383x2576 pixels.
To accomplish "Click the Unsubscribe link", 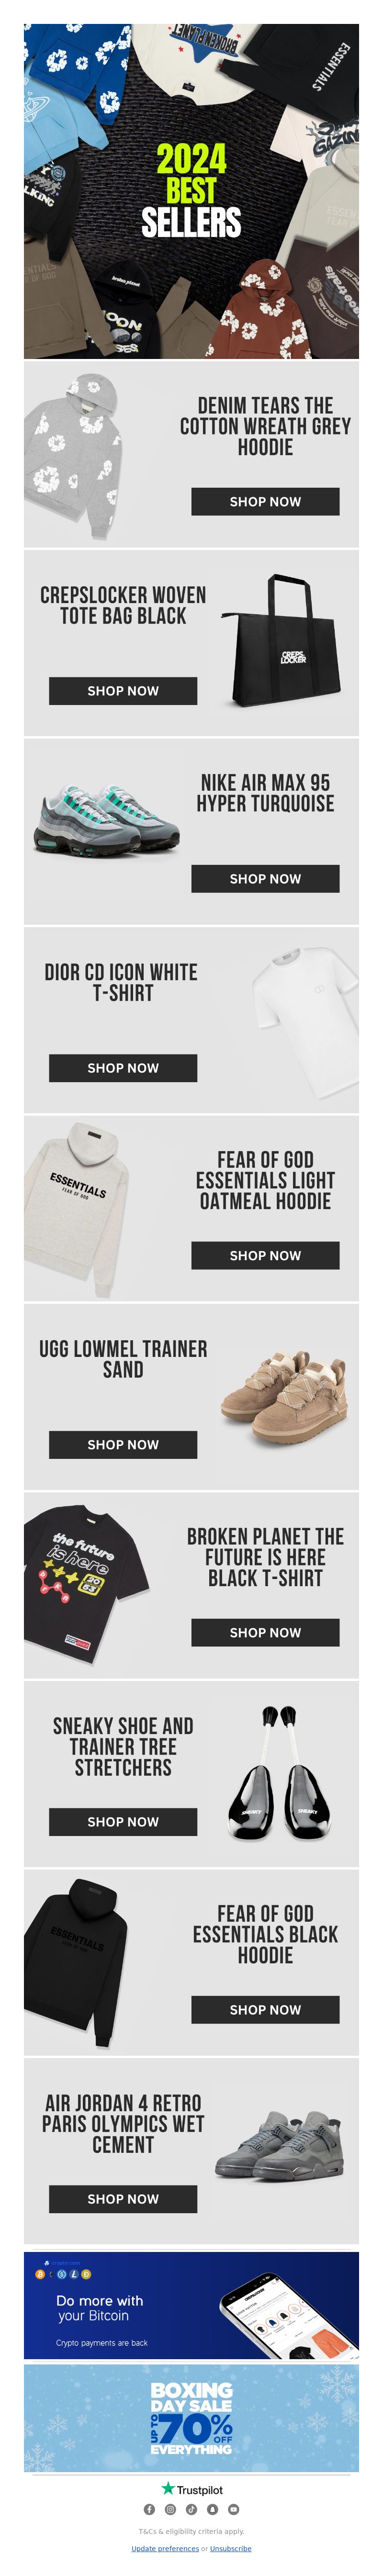I will pos(231,2548).
